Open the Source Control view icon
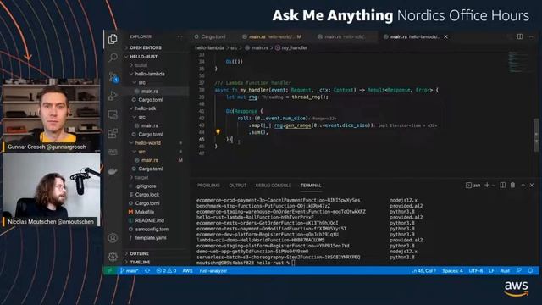542x305 pixels. pyautogui.click(x=113, y=77)
